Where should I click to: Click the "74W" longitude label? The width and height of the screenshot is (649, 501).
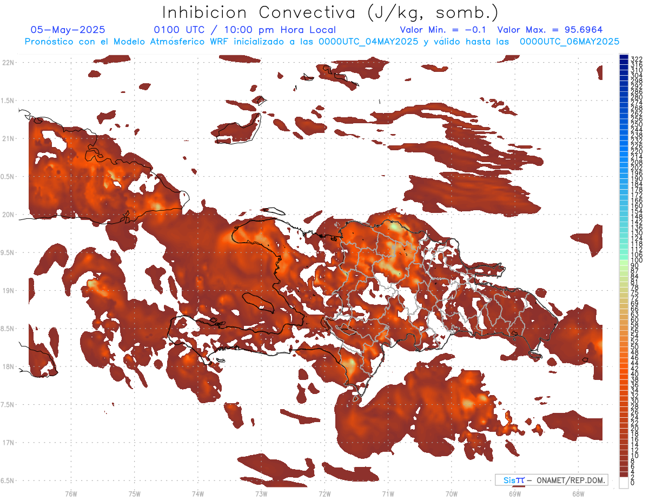point(198,493)
